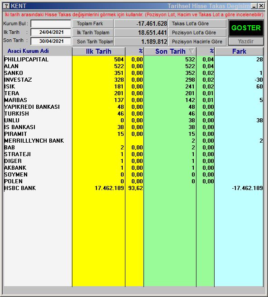Select the DIGER row
The image size is (268, 297).
click(134, 161)
